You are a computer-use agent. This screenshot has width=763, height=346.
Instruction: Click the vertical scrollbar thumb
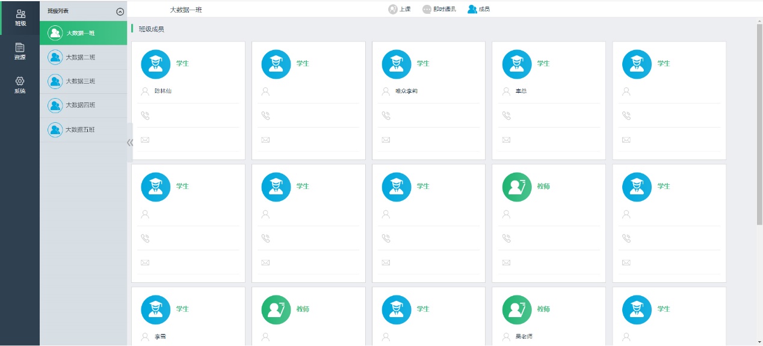pos(759,124)
